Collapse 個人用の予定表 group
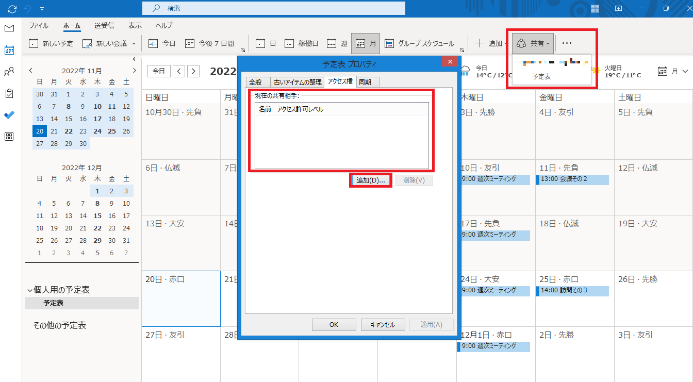 (x=29, y=290)
